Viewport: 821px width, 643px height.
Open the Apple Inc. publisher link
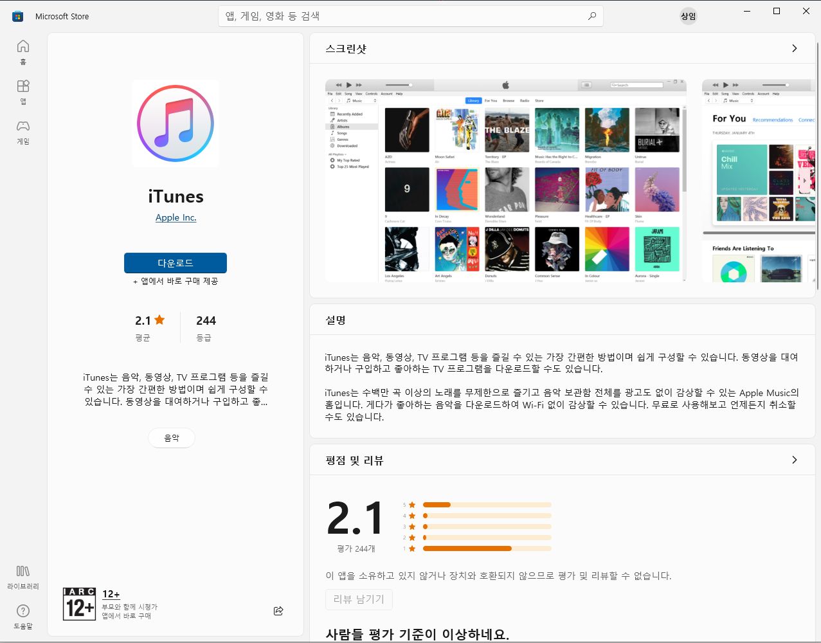176,217
